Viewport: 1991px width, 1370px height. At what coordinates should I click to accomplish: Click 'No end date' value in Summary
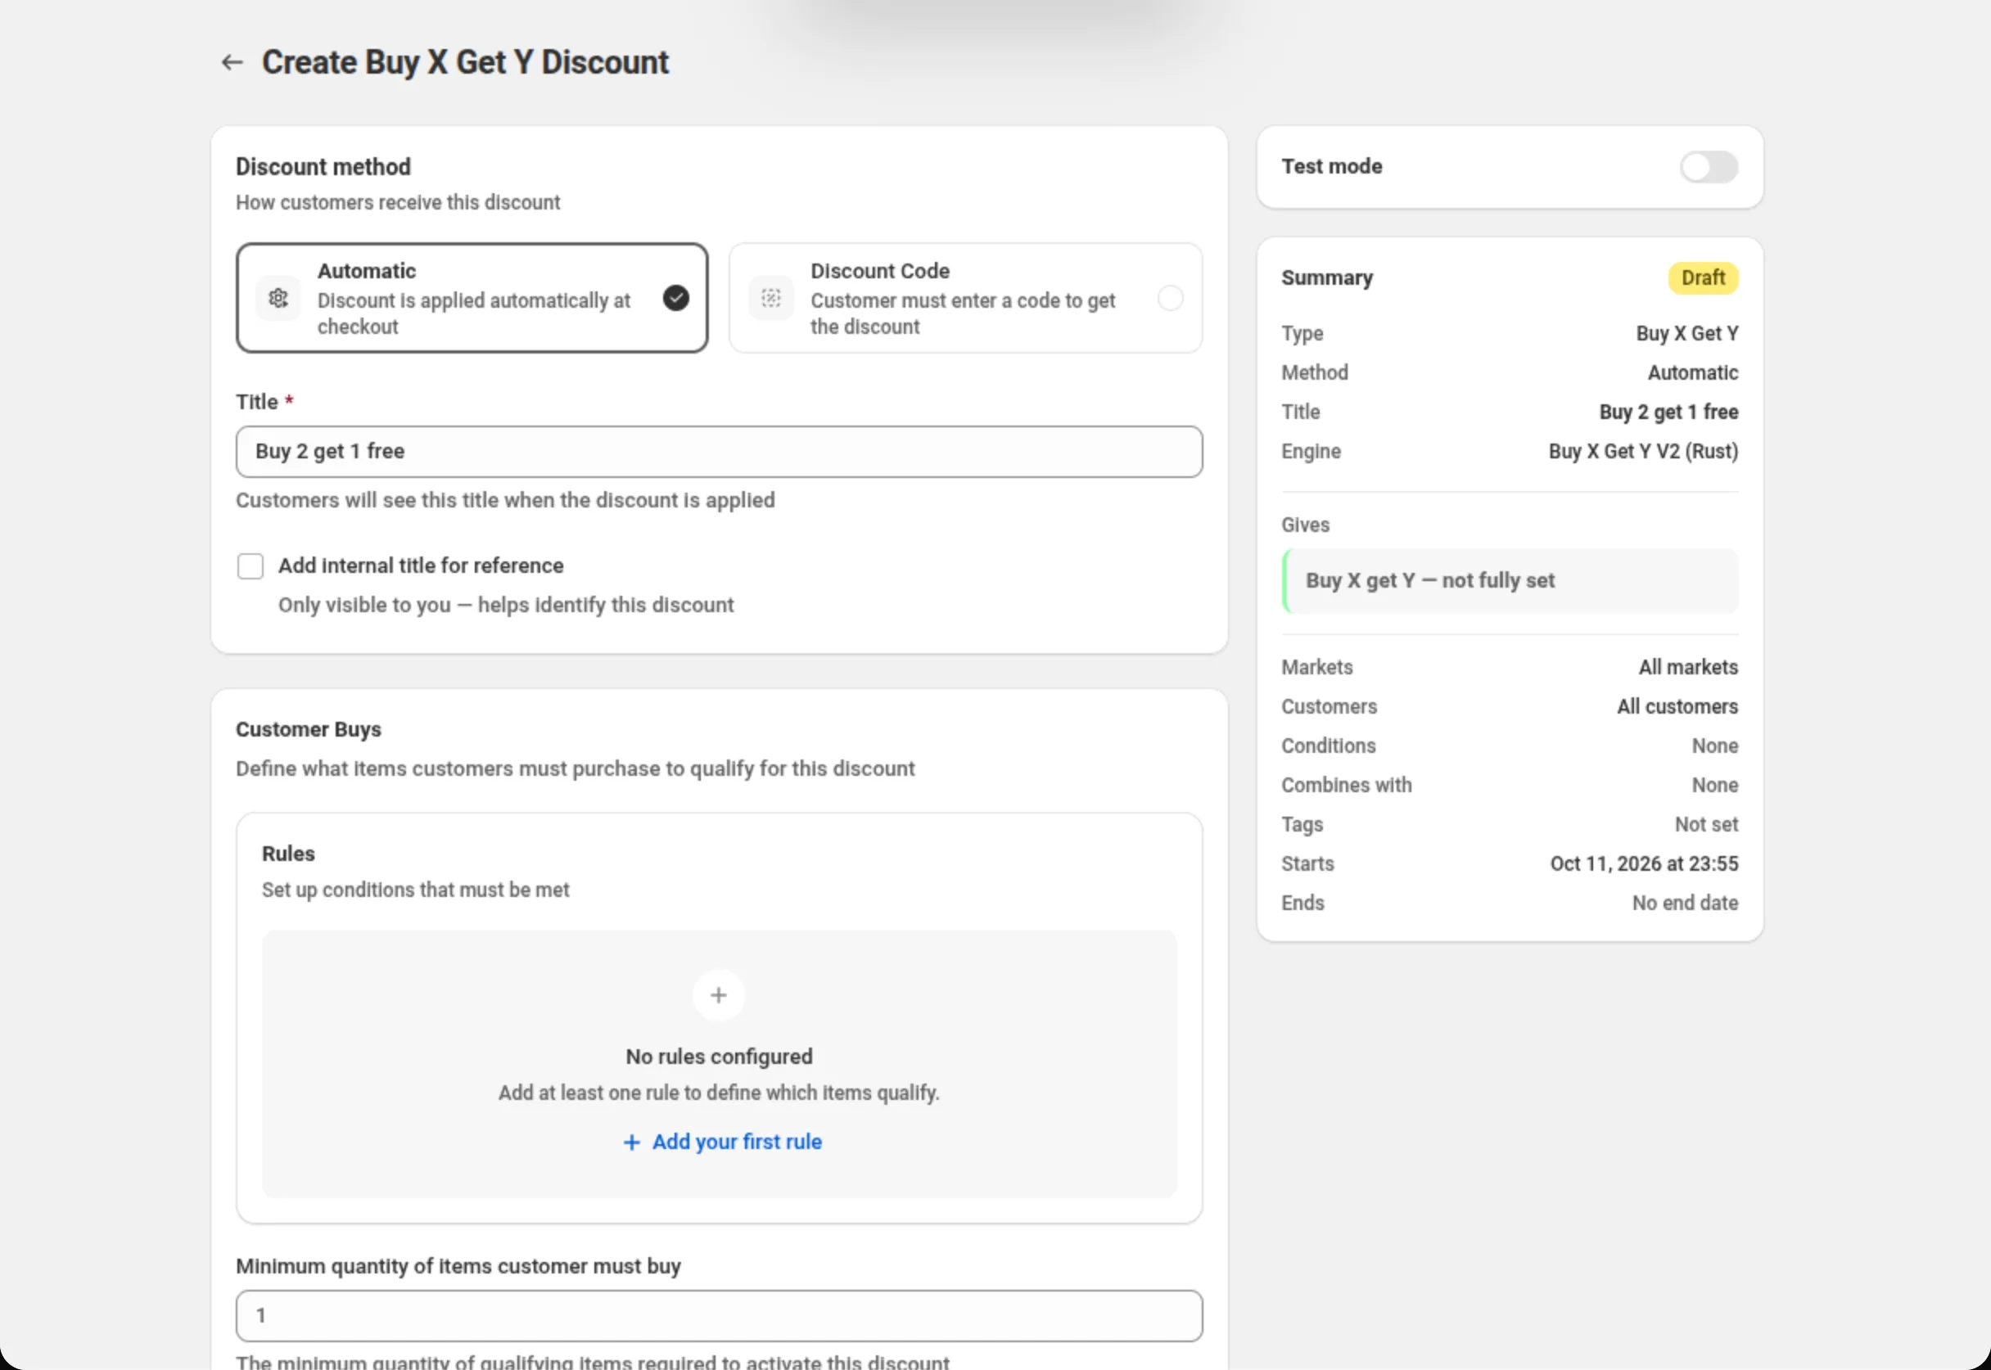coord(1686,903)
